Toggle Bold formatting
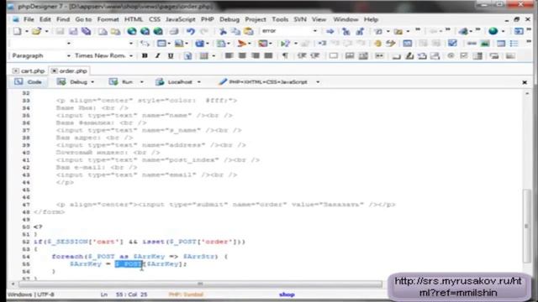The image size is (538, 302). (x=145, y=56)
